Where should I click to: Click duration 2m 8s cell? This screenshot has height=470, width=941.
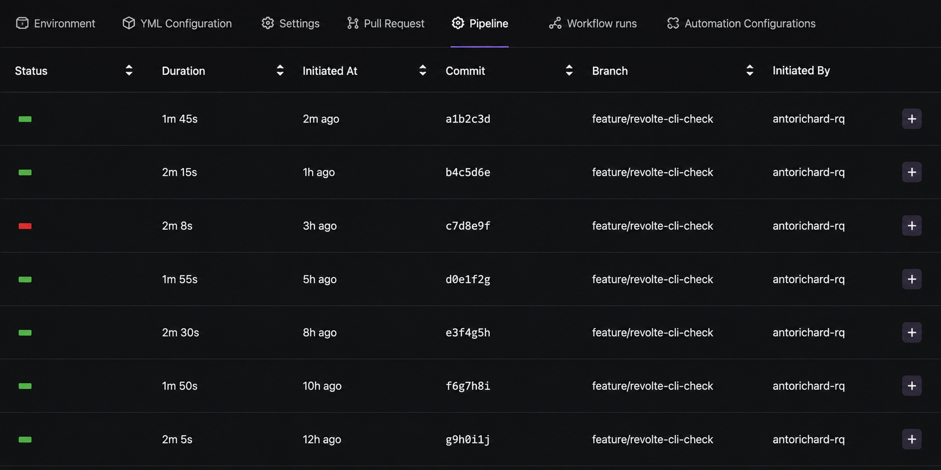point(177,226)
